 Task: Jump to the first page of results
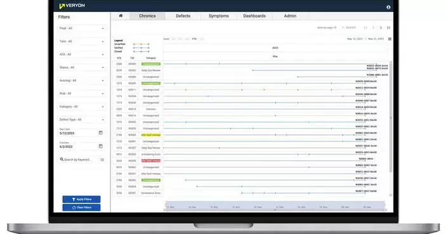(366, 28)
